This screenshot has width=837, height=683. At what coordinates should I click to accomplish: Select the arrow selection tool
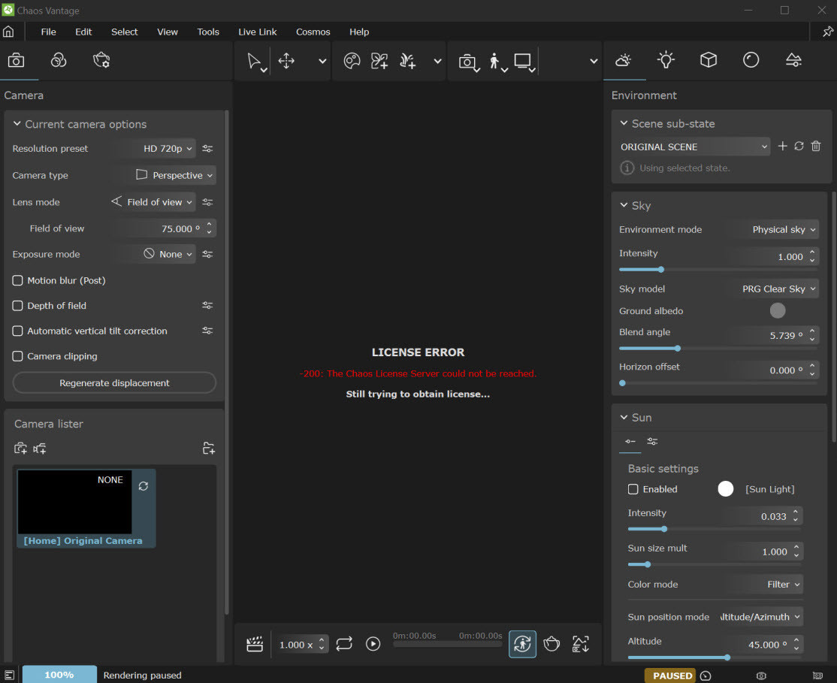[x=254, y=61]
